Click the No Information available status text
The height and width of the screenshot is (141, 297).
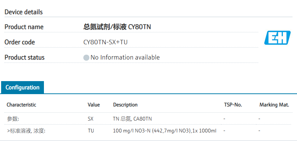point(125,57)
